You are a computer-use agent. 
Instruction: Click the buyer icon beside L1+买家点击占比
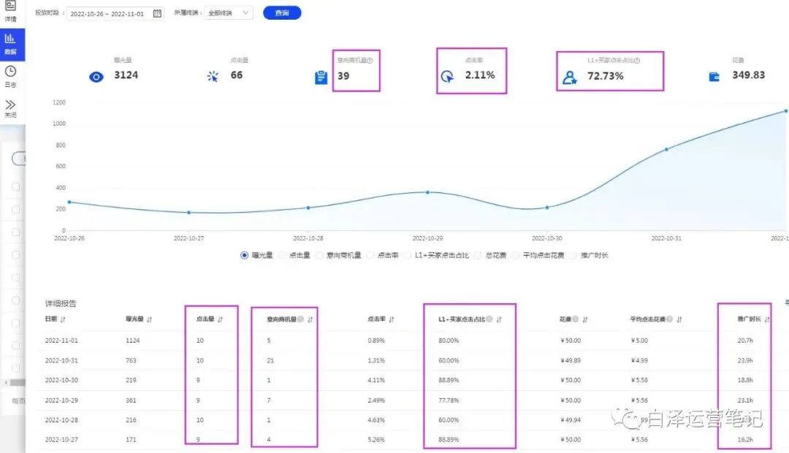[x=570, y=76]
